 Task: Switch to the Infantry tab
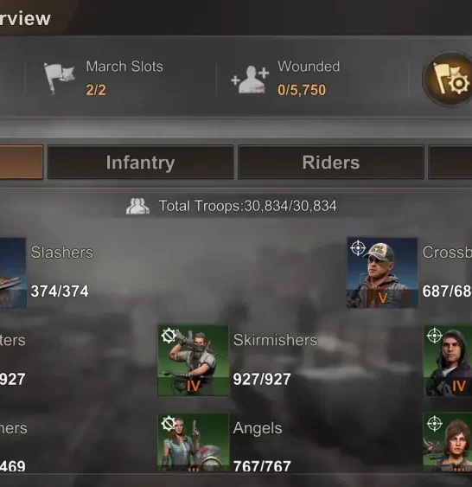140,162
